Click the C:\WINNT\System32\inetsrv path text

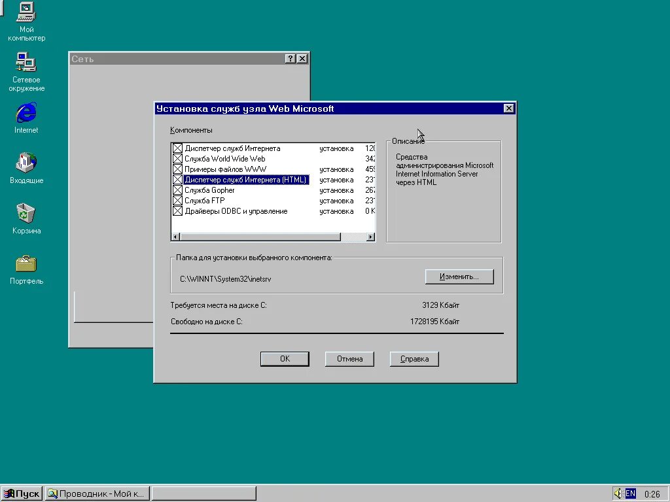tap(225, 279)
